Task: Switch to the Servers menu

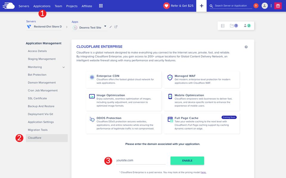Action: [x=24, y=6]
